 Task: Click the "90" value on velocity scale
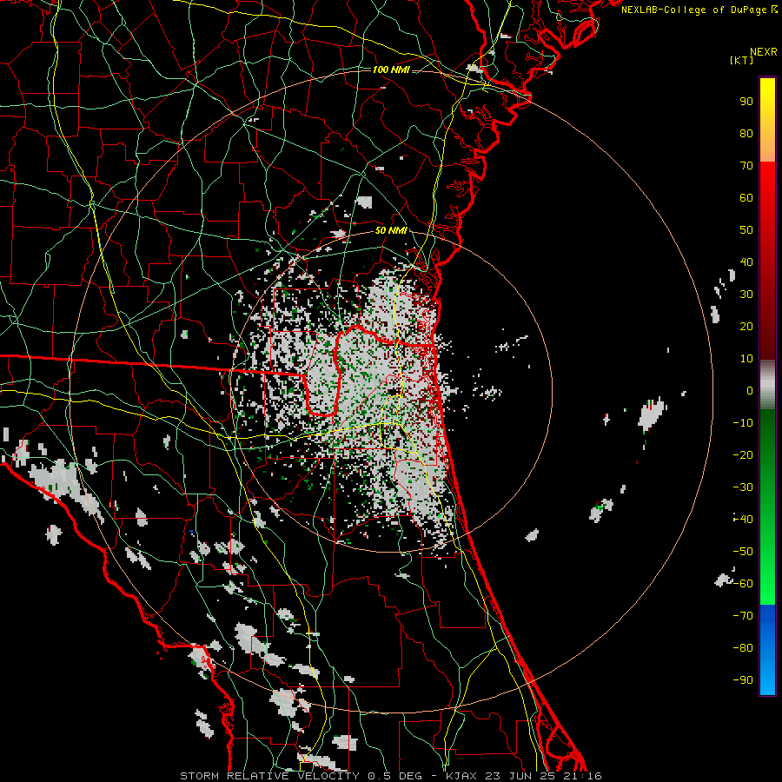[746, 102]
